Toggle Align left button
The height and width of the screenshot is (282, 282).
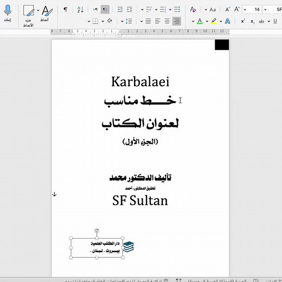pyautogui.click(x=157, y=21)
